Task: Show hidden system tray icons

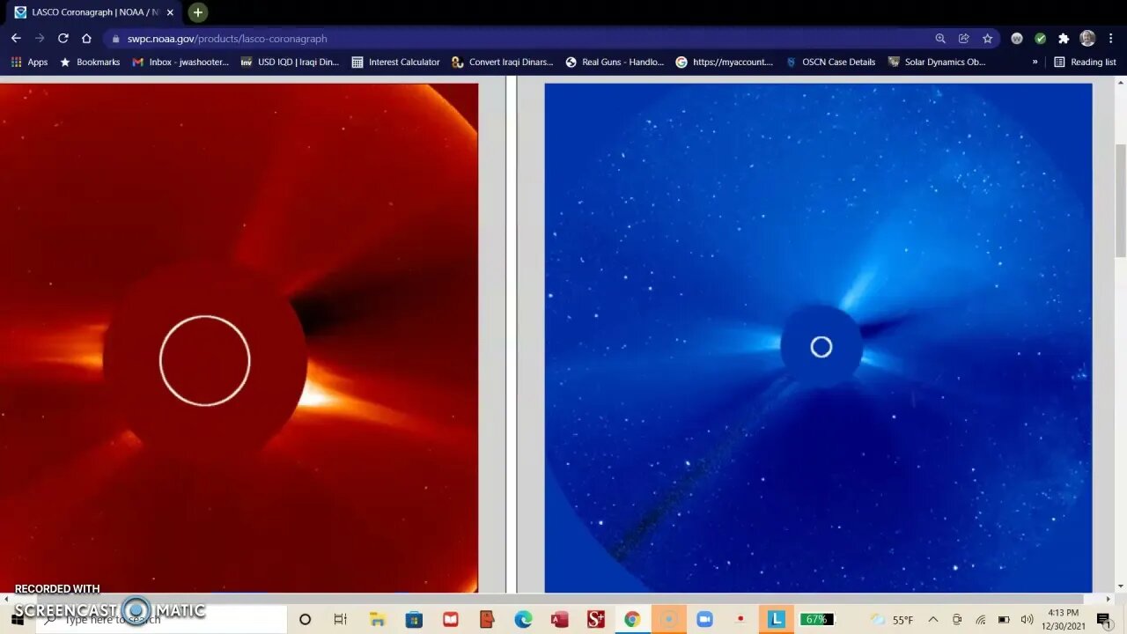Action: 933,620
